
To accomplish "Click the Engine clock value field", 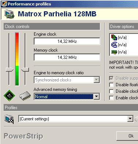I will pyautogui.click(x=67, y=41).
